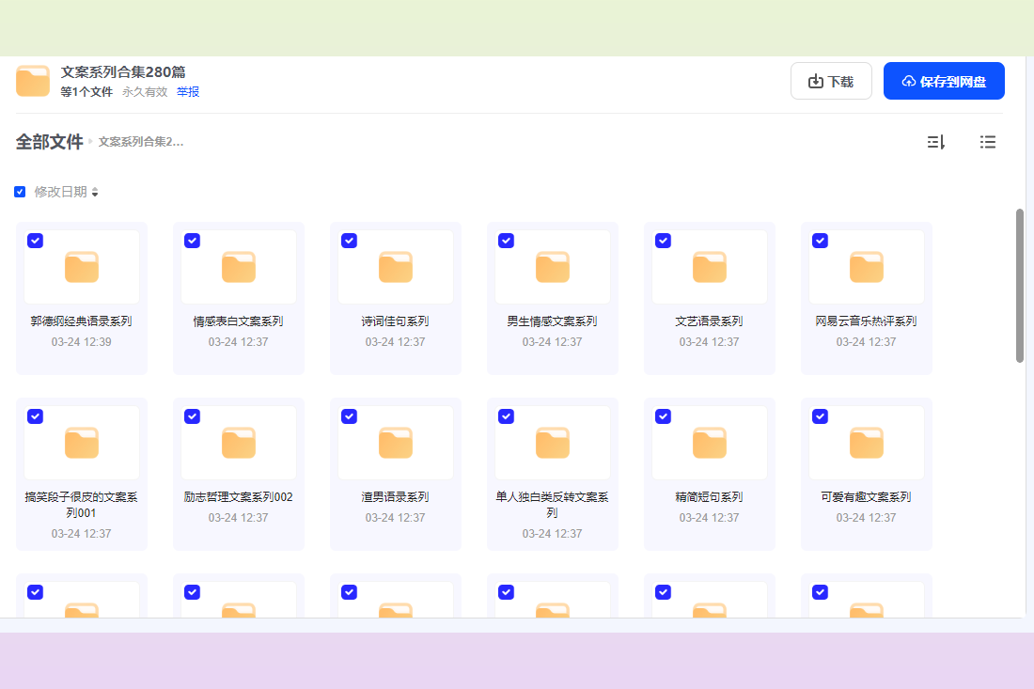Click the 男生情感文案系列 folder name

point(553,321)
